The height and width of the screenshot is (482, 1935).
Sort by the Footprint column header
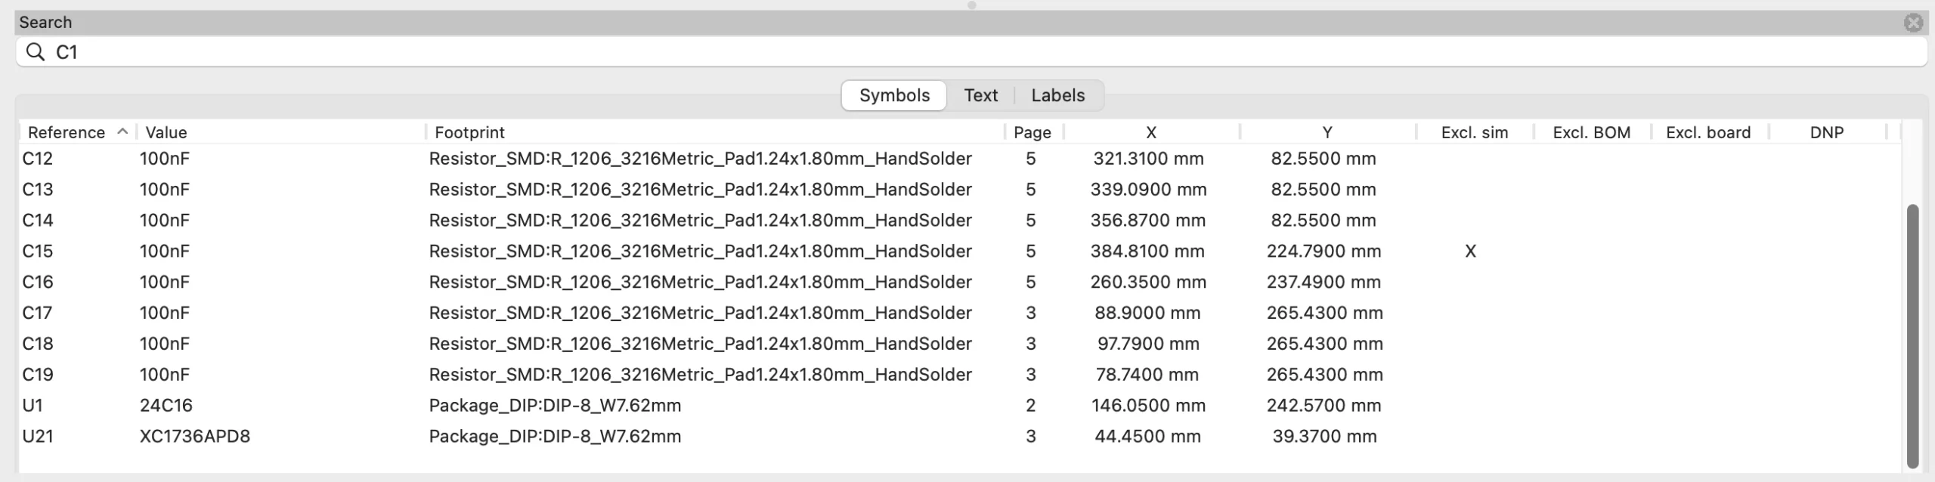click(469, 132)
